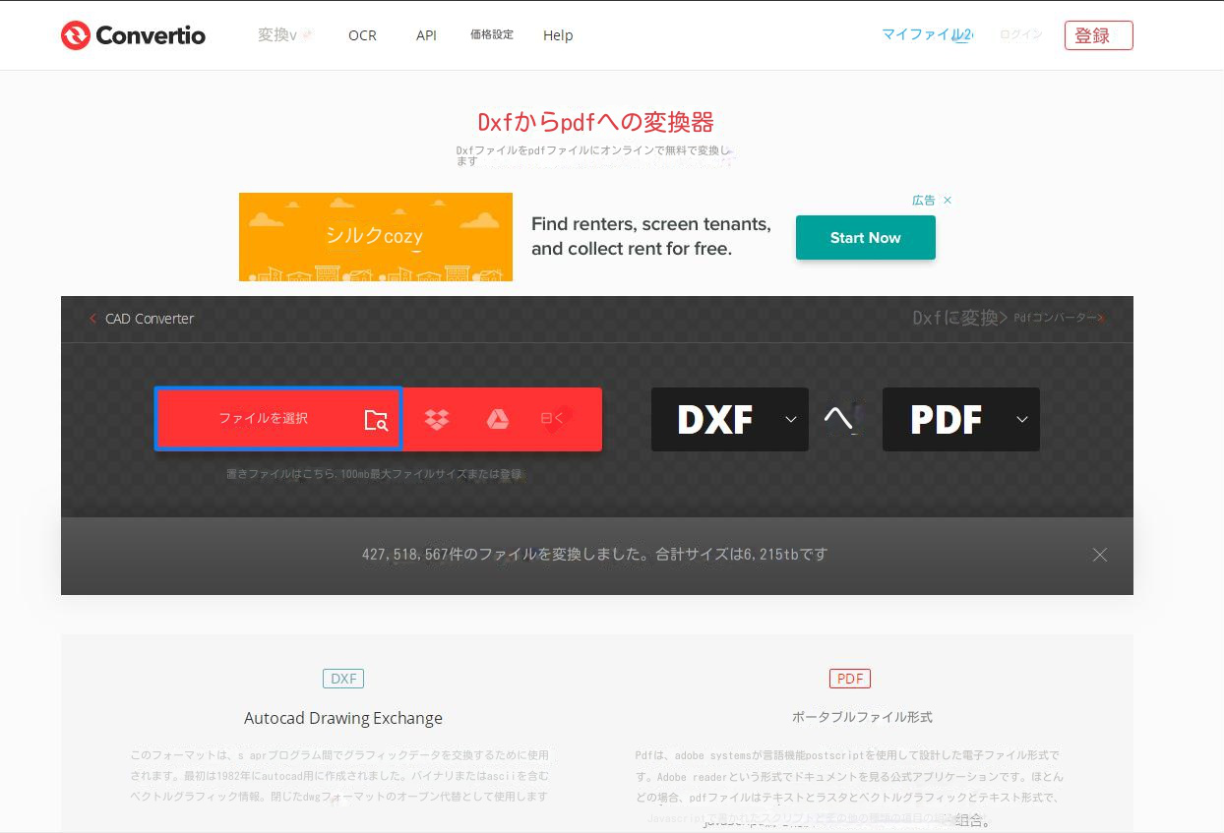Open the 価格設定 pricing page
Image resolution: width=1224 pixels, height=833 pixels.
(x=492, y=34)
